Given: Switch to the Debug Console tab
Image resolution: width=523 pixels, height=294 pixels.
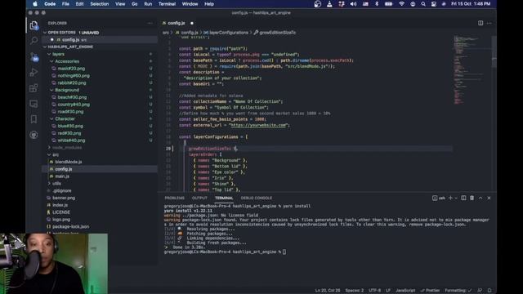Looking at the screenshot, I should 256,198.
